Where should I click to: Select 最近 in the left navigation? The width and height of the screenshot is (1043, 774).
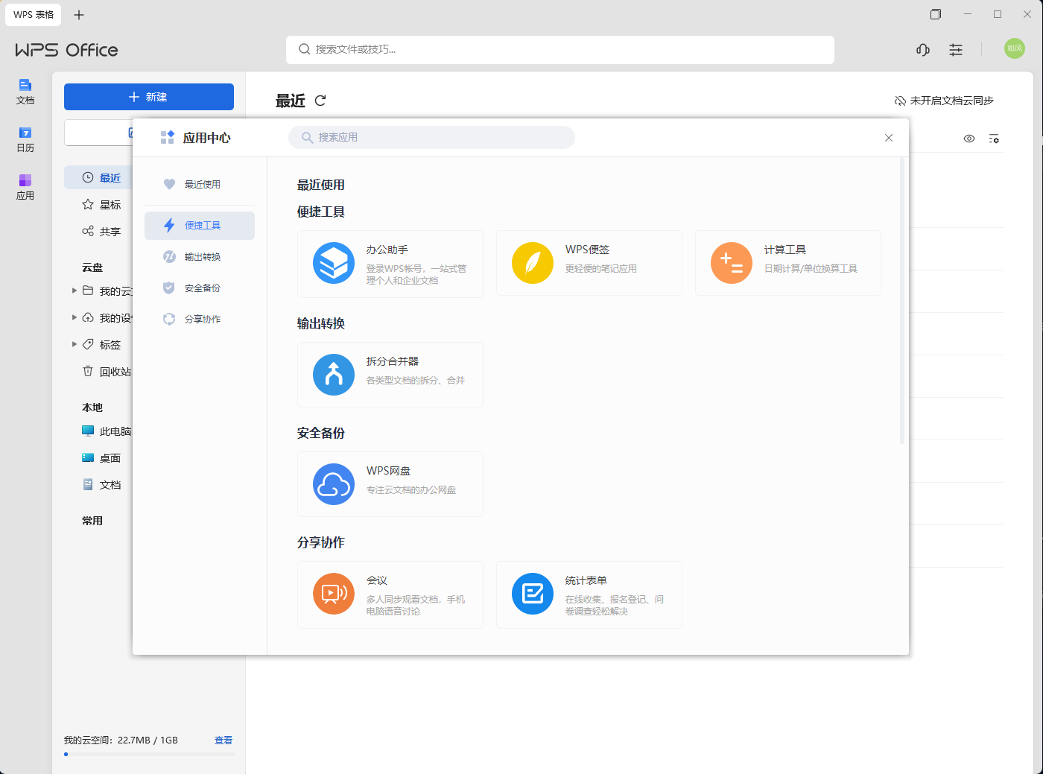pos(98,178)
